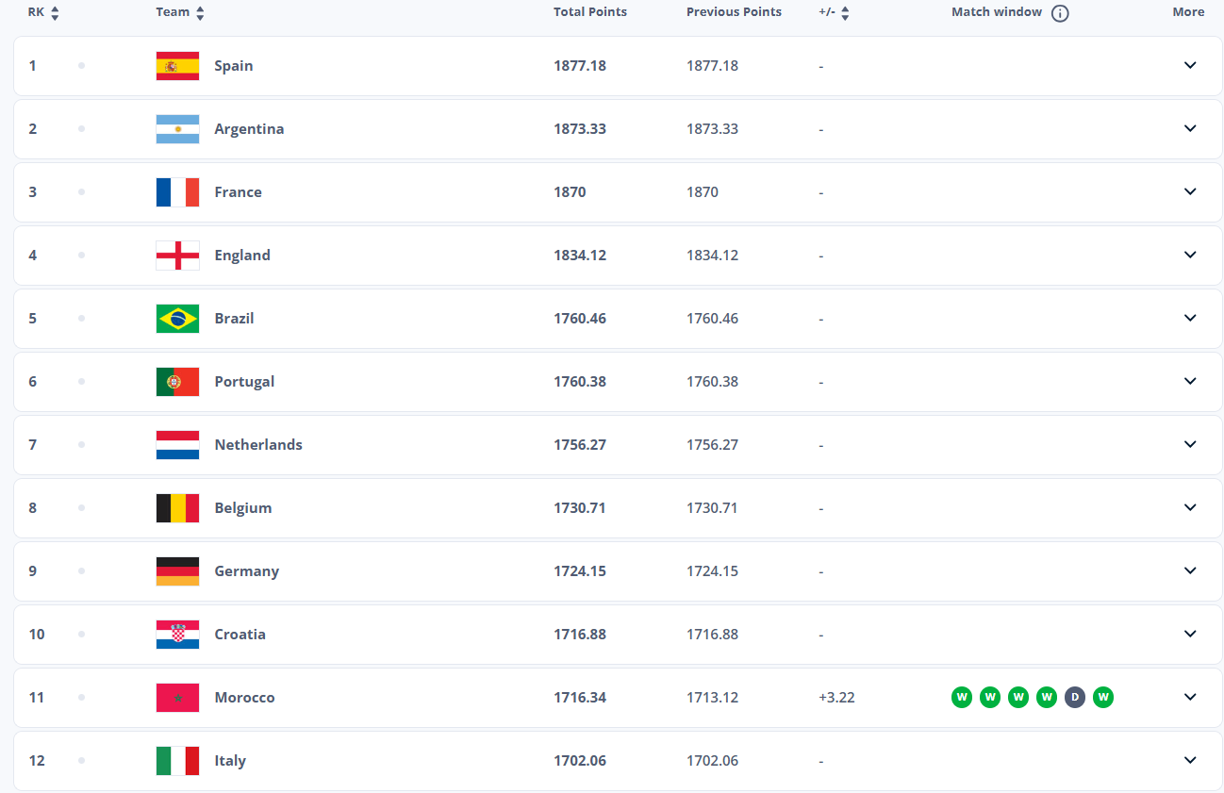
Task: Sort by Team column arrows
Action: pyautogui.click(x=200, y=13)
